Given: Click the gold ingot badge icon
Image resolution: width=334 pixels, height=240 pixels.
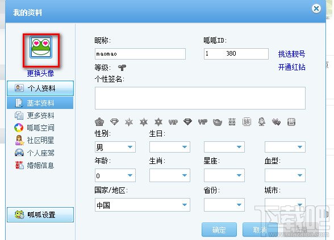Looking at the screenshot, I should pyautogui.click(x=218, y=122).
